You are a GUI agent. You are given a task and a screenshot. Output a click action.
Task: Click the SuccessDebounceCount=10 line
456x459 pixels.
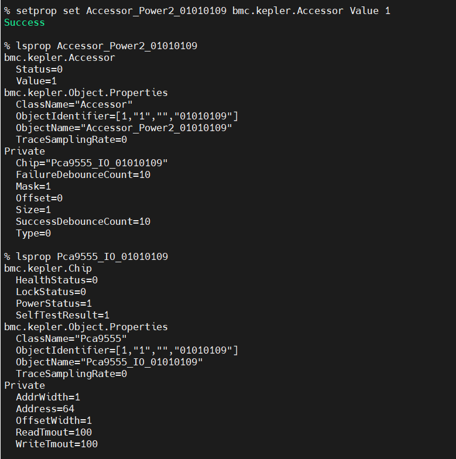tap(83, 221)
